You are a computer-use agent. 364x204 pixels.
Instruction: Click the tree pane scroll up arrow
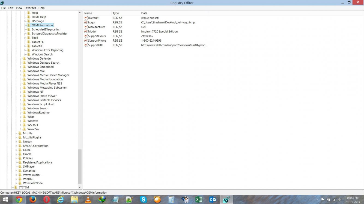80,13
